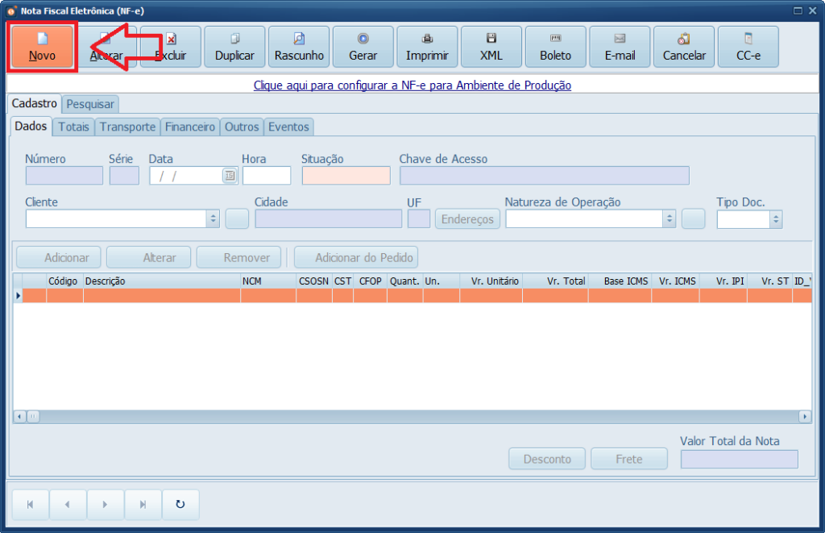This screenshot has height=533, width=825.
Task: Click the Gerar nota icon
Action: click(x=363, y=38)
